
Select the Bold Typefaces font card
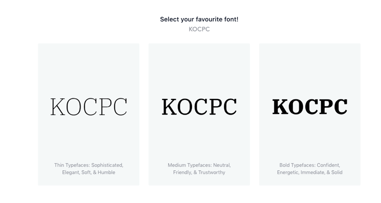(x=310, y=114)
